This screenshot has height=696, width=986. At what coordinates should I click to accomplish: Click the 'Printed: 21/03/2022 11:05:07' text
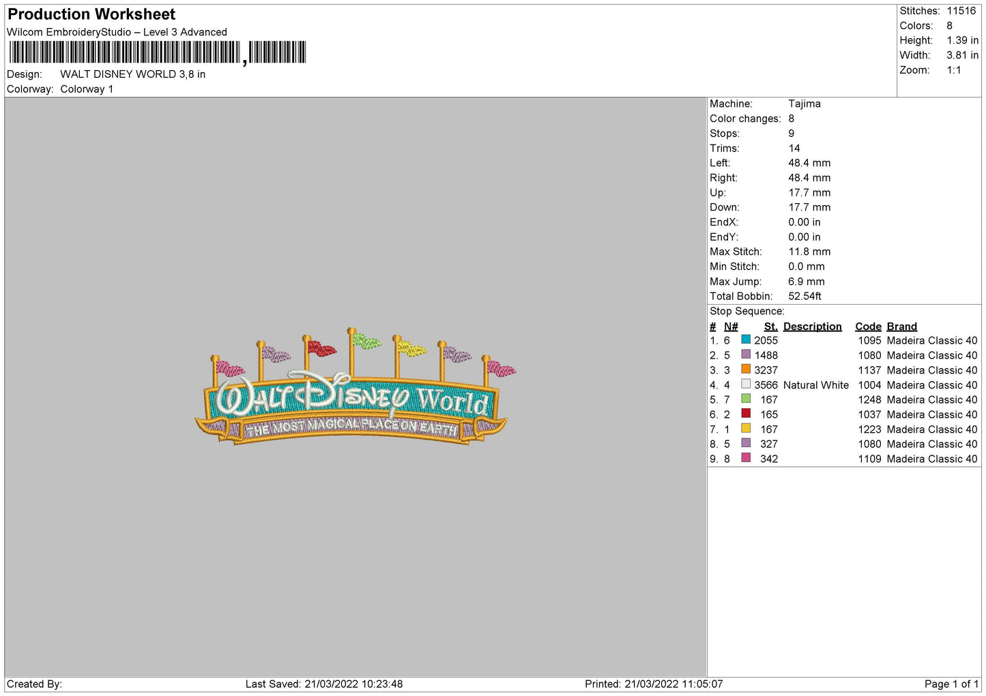pyautogui.click(x=654, y=684)
